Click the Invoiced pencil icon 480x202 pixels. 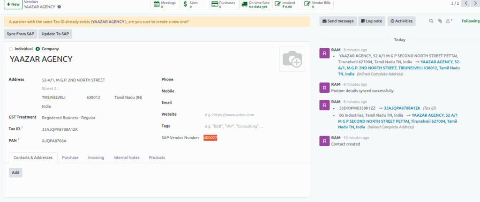(x=277, y=4)
